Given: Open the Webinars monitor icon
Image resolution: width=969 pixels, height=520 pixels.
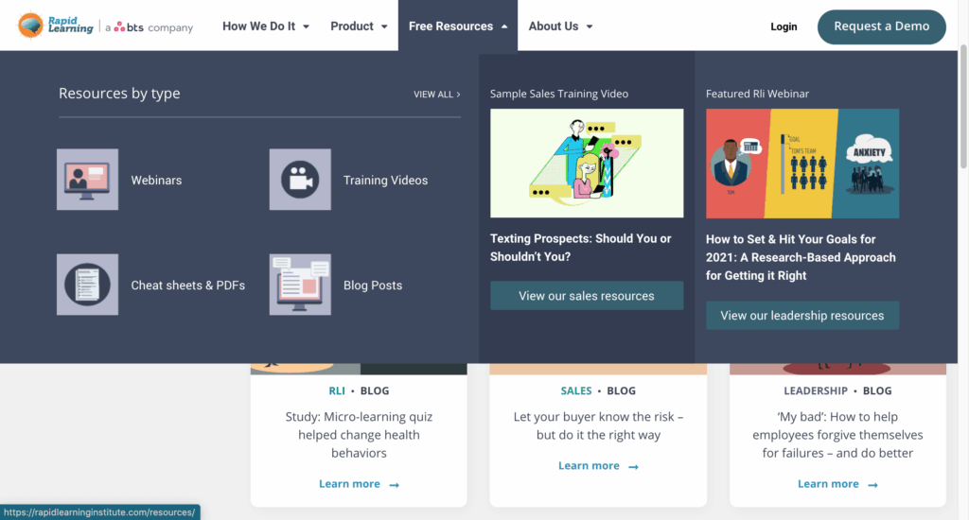Looking at the screenshot, I should pyautogui.click(x=87, y=180).
